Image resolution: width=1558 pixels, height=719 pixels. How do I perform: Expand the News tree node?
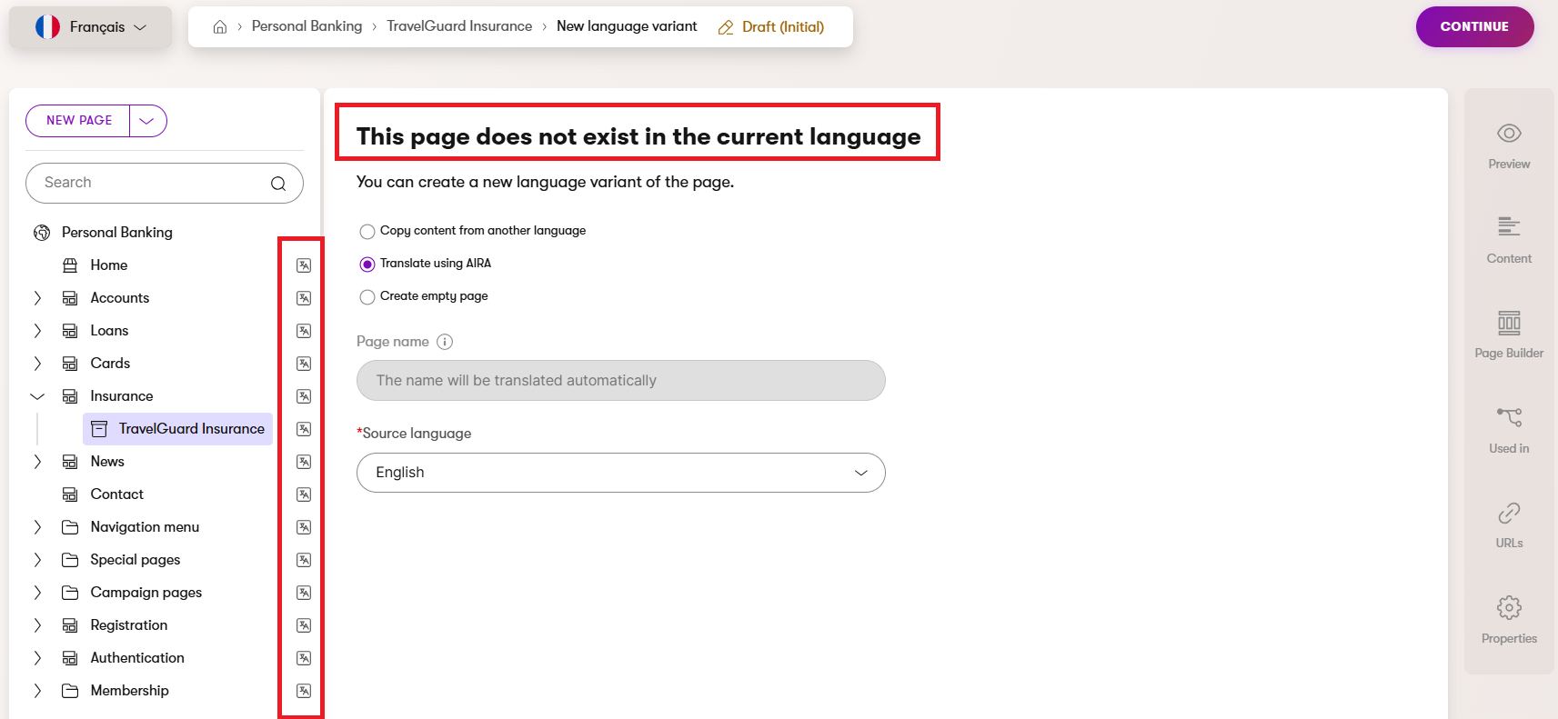[37, 462]
